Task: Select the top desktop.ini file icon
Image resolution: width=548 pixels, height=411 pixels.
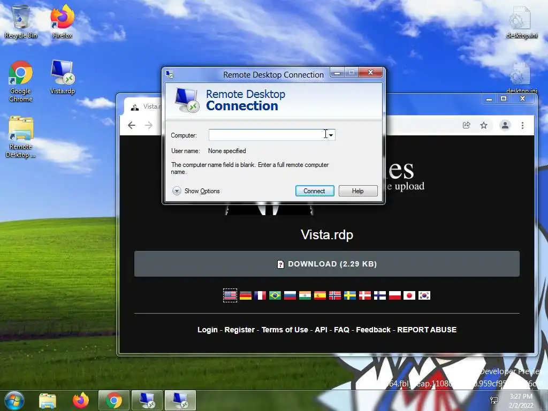Action: click(521, 22)
